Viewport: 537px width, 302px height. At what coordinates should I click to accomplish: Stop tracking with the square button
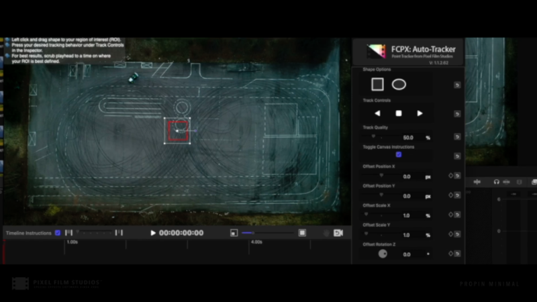[399, 113]
